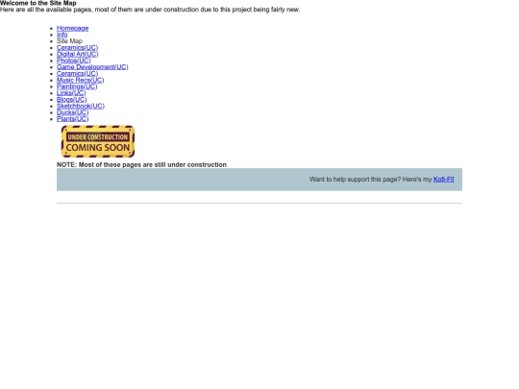Go to the Blogs(UC) link
The width and height of the screenshot is (519, 389).
click(x=71, y=100)
